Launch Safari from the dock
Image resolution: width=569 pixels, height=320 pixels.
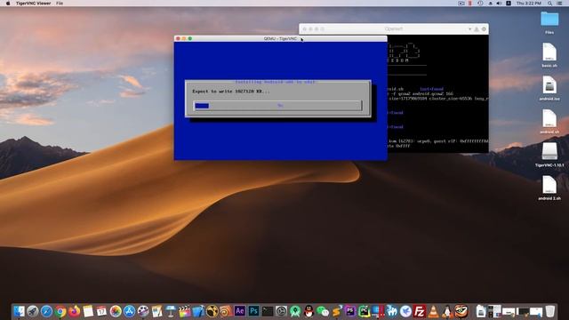46,311
